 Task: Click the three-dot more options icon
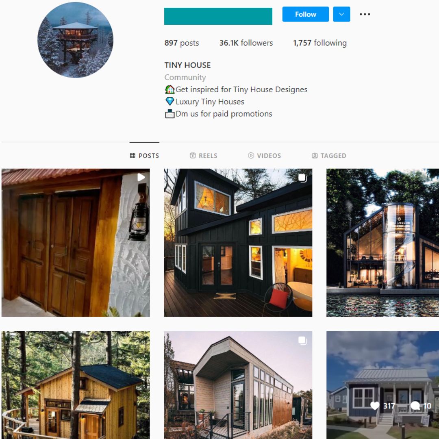coord(365,14)
